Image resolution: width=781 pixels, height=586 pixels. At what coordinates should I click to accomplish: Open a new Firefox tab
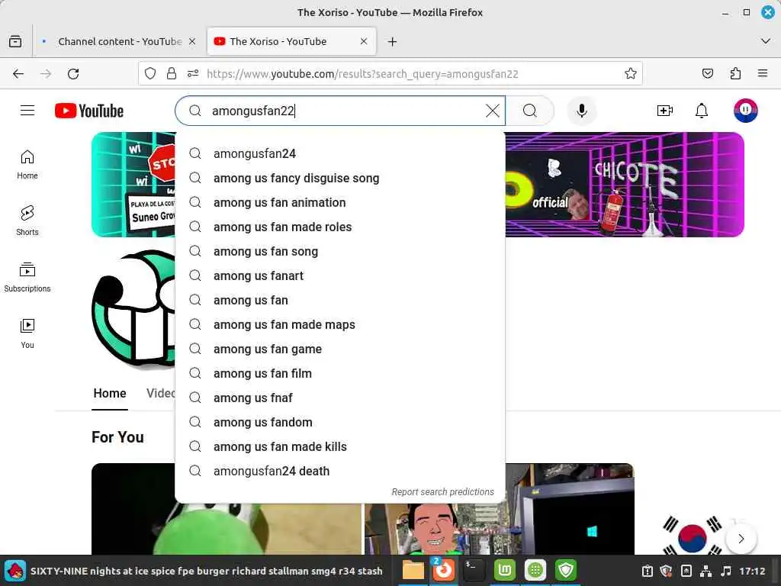pyautogui.click(x=393, y=41)
